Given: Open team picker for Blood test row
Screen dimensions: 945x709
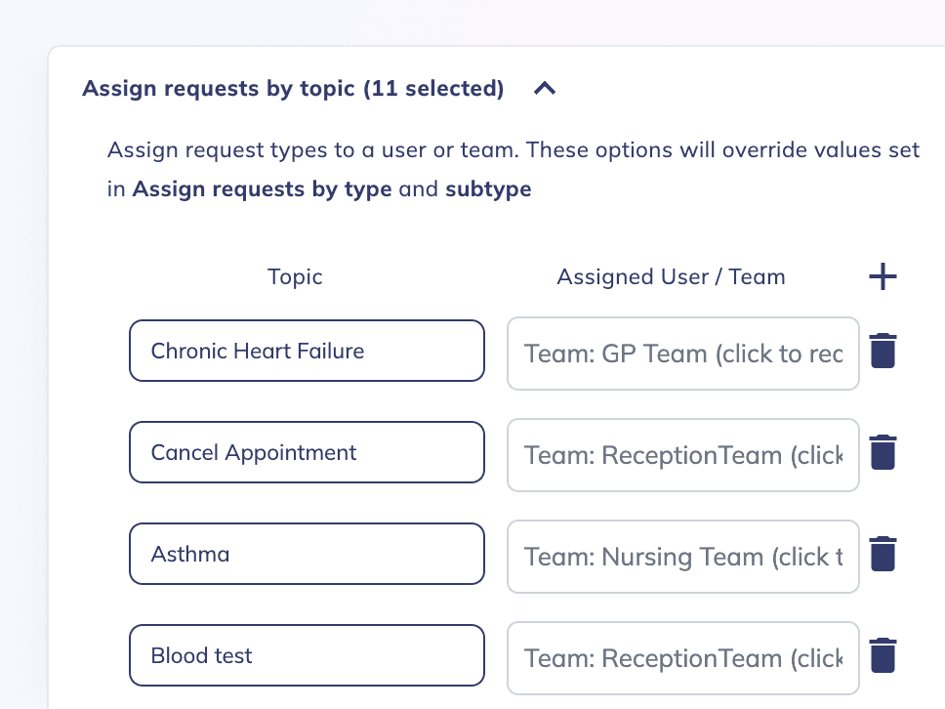Looking at the screenshot, I should [682, 658].
